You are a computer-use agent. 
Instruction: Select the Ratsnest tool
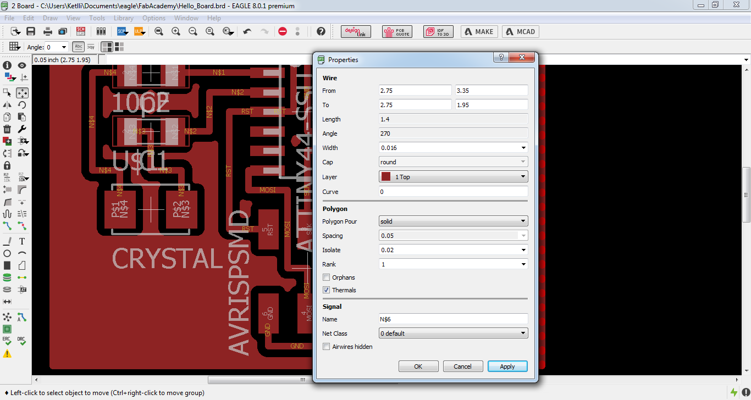7,317
